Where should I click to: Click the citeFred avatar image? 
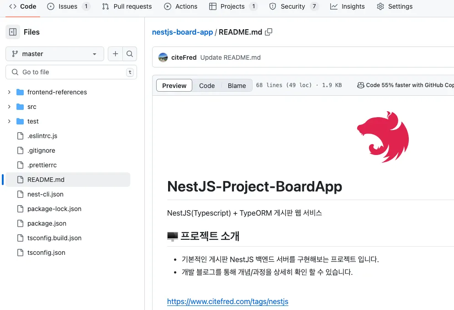(163, 57)
